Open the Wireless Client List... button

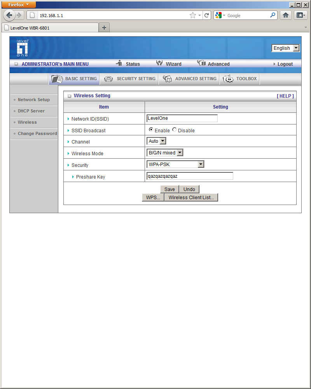pos(191,198)
